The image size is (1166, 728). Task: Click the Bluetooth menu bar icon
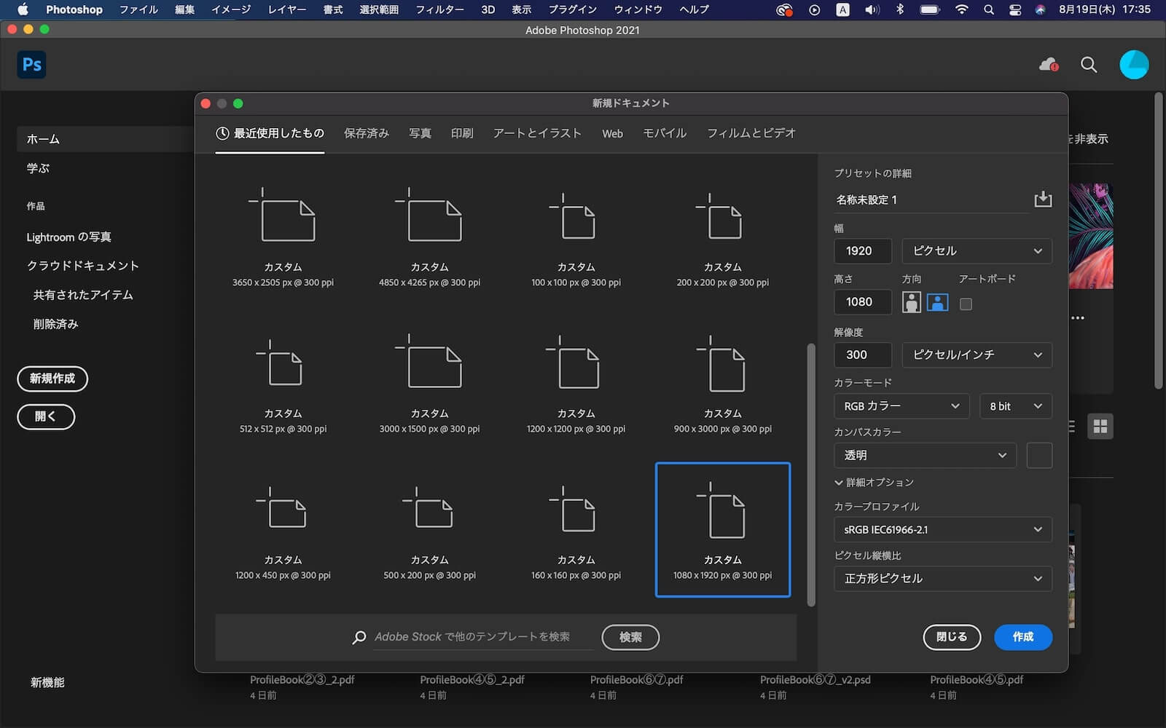click(900, 9)
